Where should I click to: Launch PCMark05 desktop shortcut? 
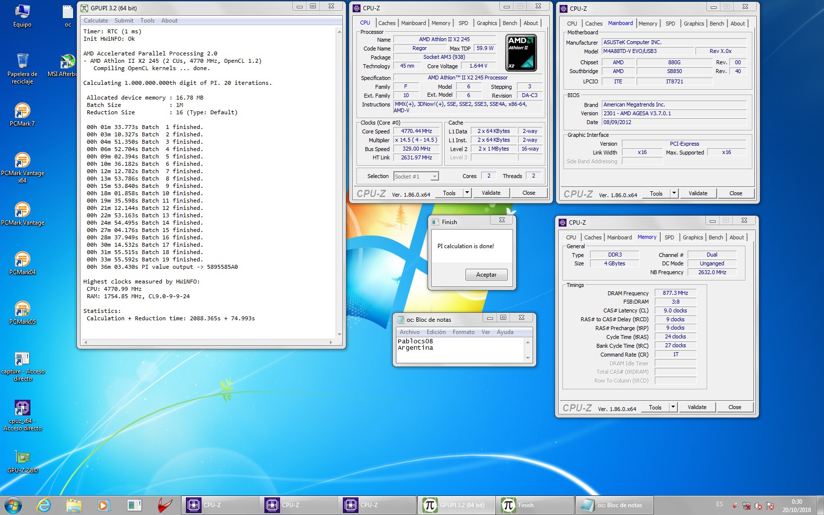(x=22, y=313)
